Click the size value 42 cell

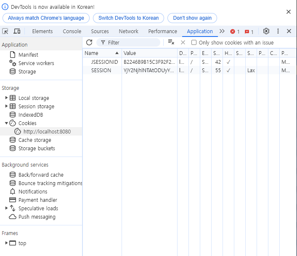(217, 62)
